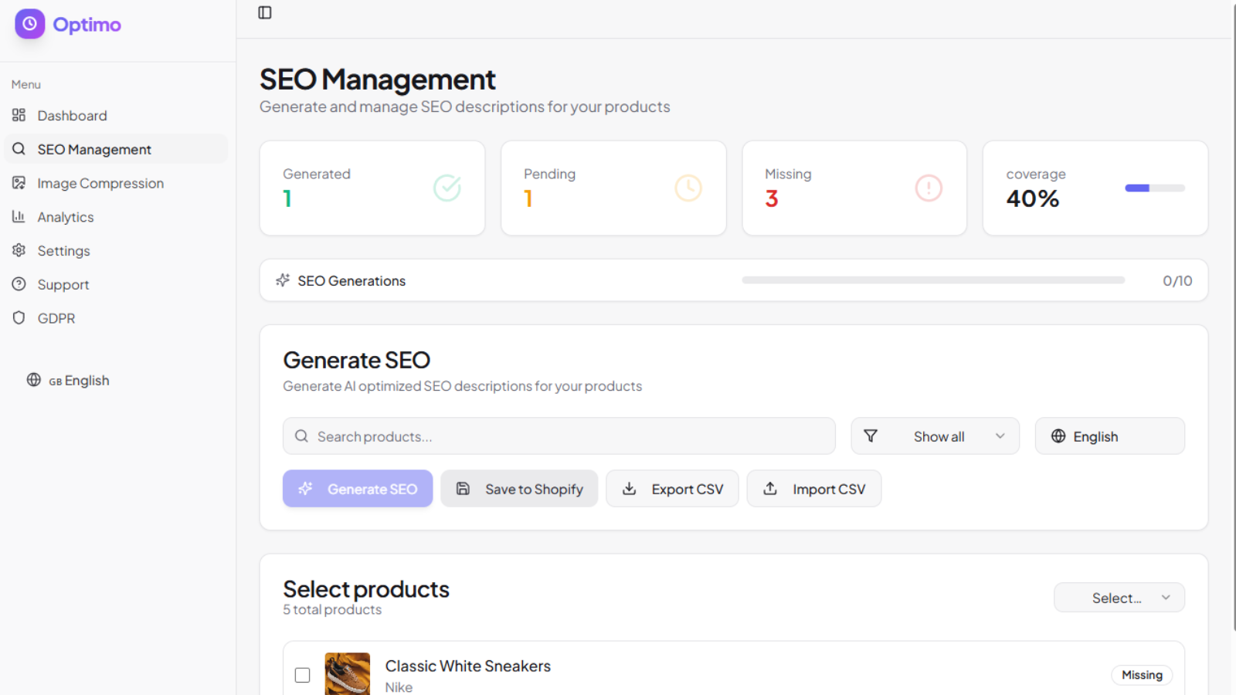The width and height of the screenshot is (1236, 695).
Task: Select the SEO Management sidebar icon
Action: point(19,148)
